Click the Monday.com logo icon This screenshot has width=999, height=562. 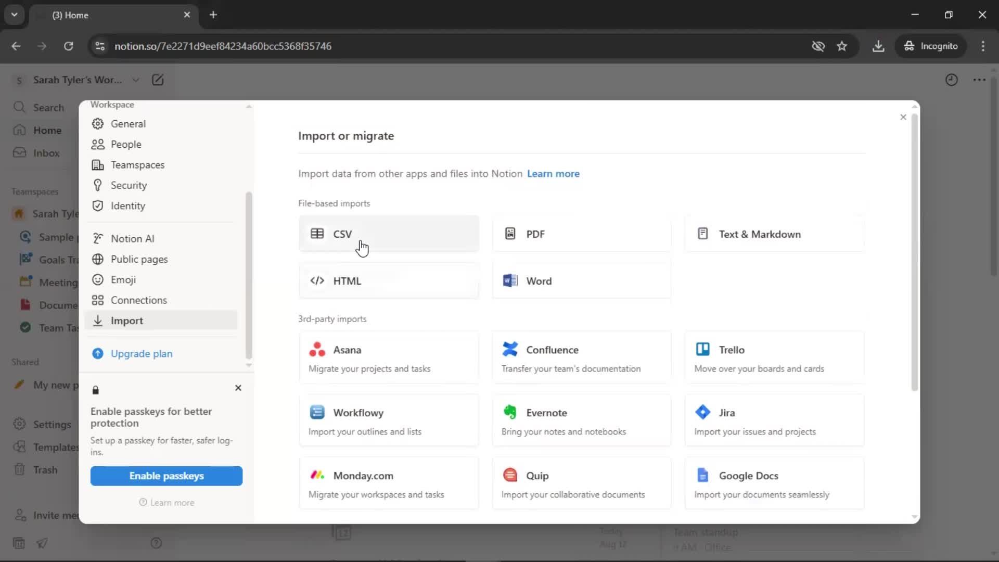coord(317,475)
